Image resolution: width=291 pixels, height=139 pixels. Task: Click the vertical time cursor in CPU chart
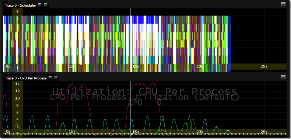point(130,109)
